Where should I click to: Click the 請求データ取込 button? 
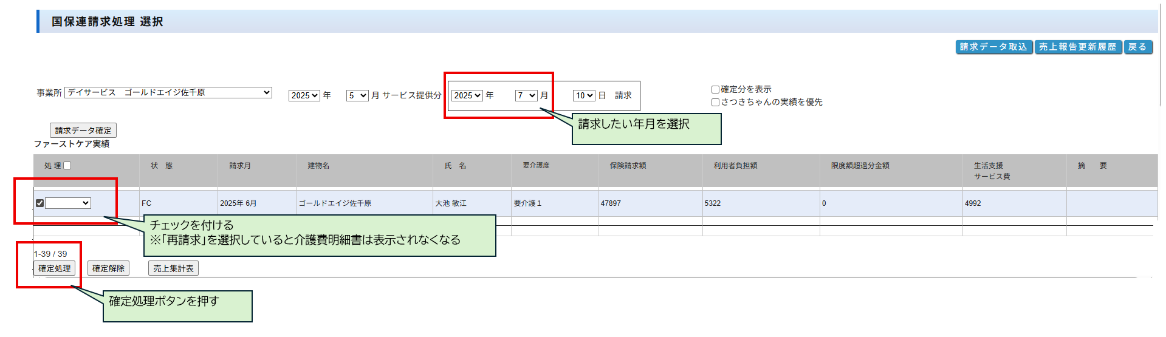point(993,47)
